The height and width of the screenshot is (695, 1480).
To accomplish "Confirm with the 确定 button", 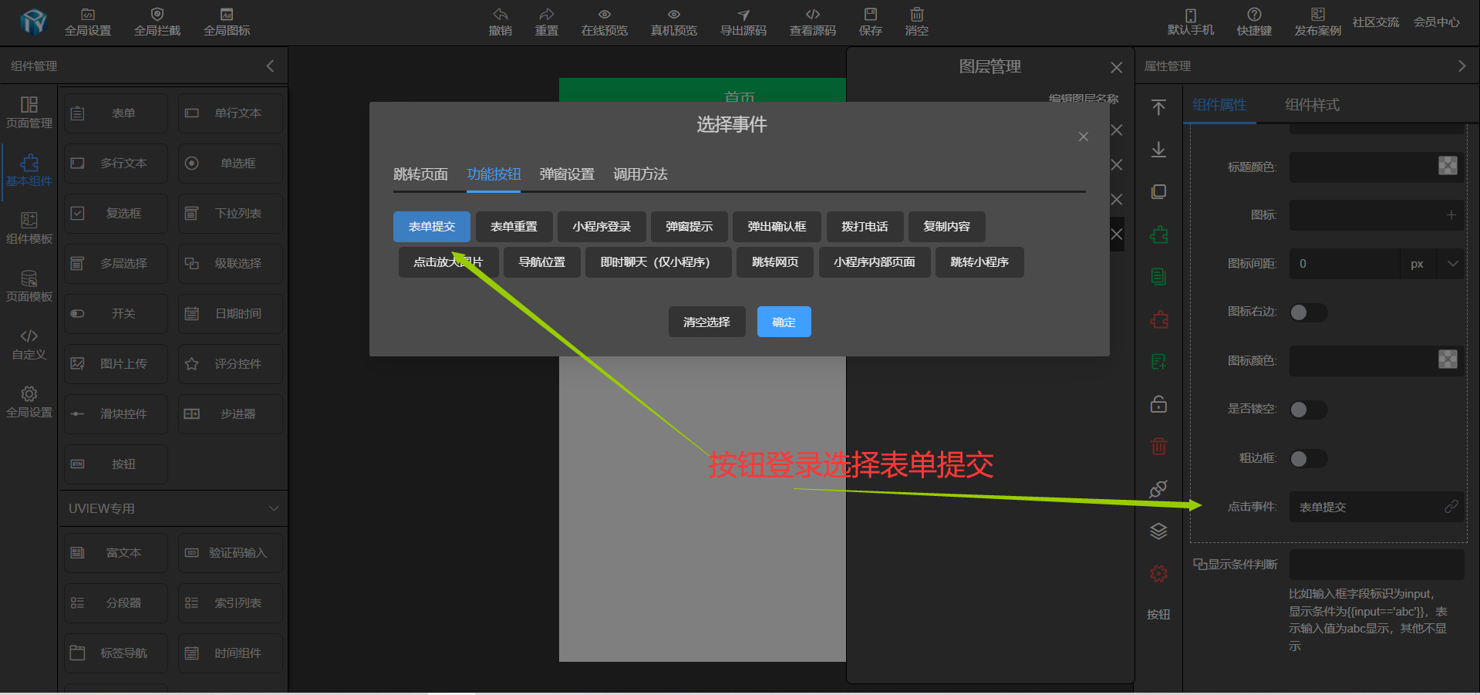I will [x=784, y=322].
